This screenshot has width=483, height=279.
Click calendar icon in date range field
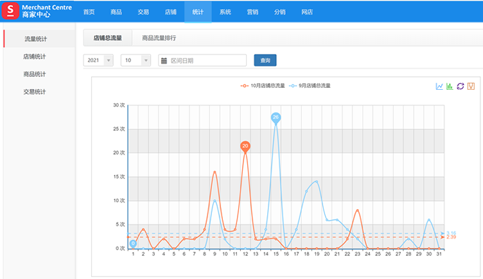click(164, 60)
